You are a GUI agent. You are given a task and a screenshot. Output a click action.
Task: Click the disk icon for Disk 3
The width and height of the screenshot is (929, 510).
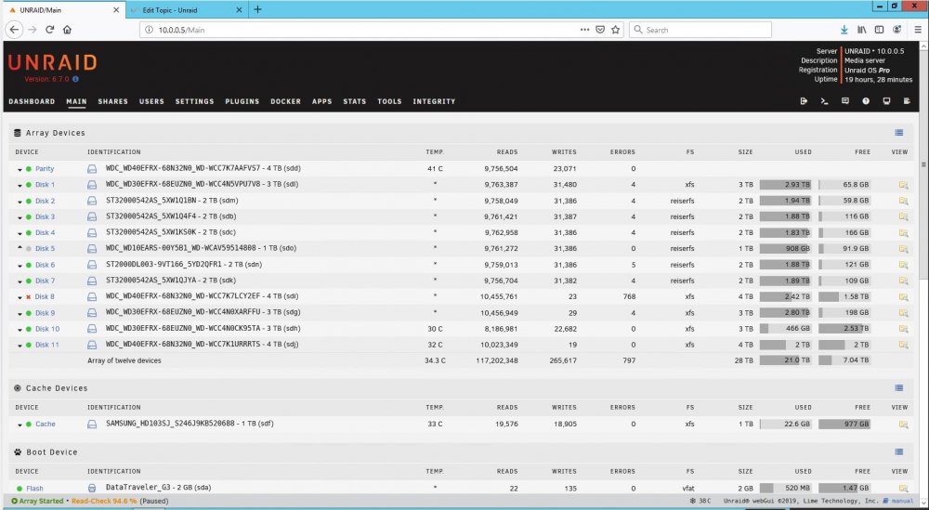point(92,216)
